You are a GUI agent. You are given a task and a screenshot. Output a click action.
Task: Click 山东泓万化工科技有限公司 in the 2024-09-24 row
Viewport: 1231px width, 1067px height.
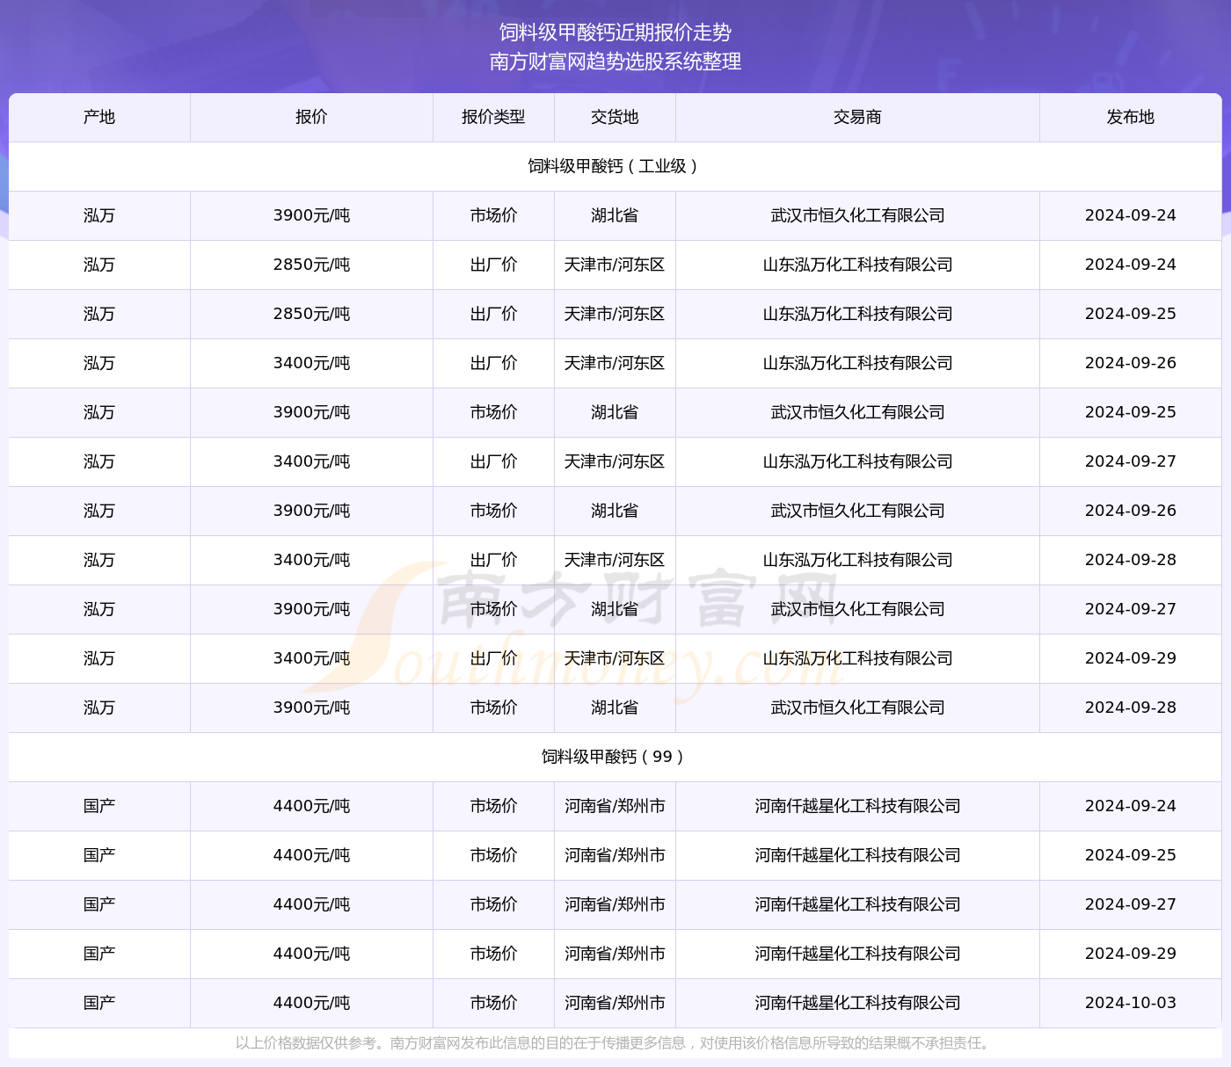(x=857, y=265)
